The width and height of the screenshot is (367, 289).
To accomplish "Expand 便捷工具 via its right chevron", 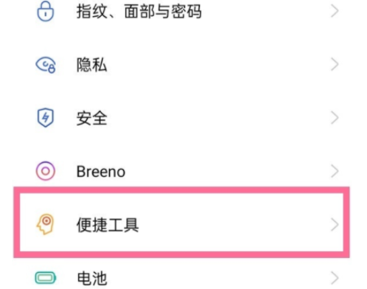I will [335, 224].
